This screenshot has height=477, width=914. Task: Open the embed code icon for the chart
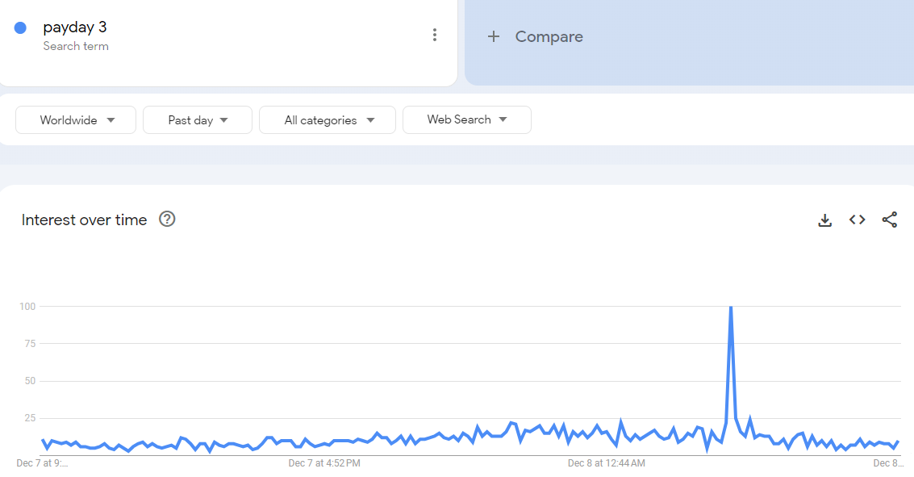coord(857,220)
